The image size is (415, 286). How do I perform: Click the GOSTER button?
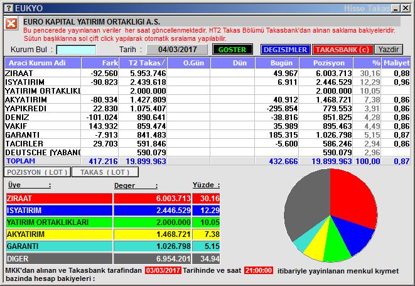pos(232,50)
